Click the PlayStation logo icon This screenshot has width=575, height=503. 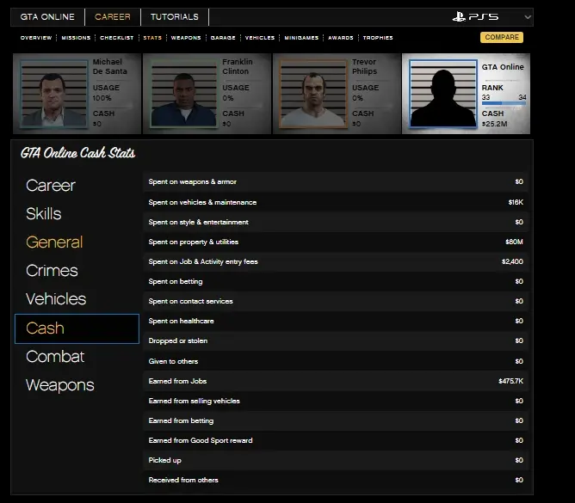pyautogui.click(x=461, y=17)
